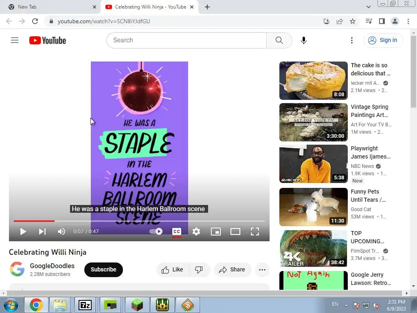Sign in to YouTube
The height and width of the screenshot is (313, 417).
(383, 40)
